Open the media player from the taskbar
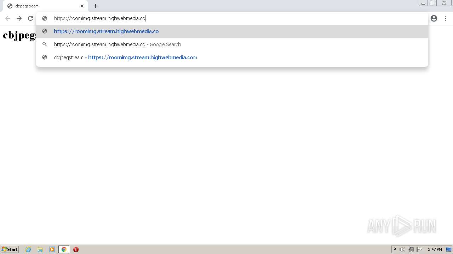This screenshot has height=254, width=453. click(52, 249)
